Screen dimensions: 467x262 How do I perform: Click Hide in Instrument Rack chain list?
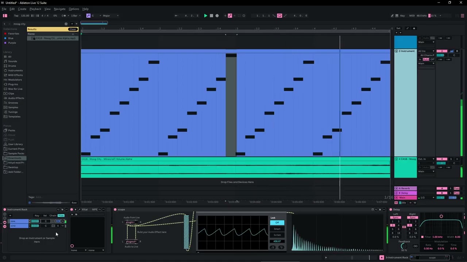(61, 215)
